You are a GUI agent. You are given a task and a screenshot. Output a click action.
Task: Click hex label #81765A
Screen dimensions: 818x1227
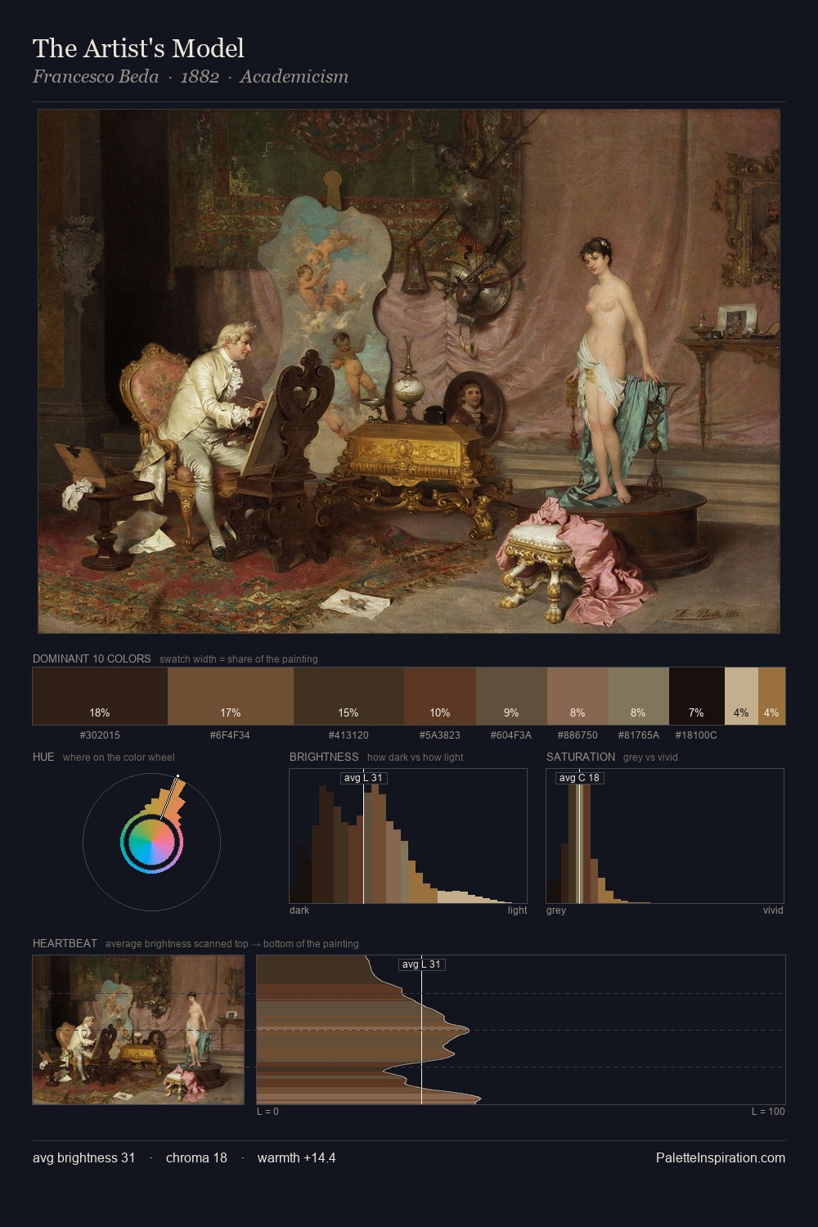[639, 735]
